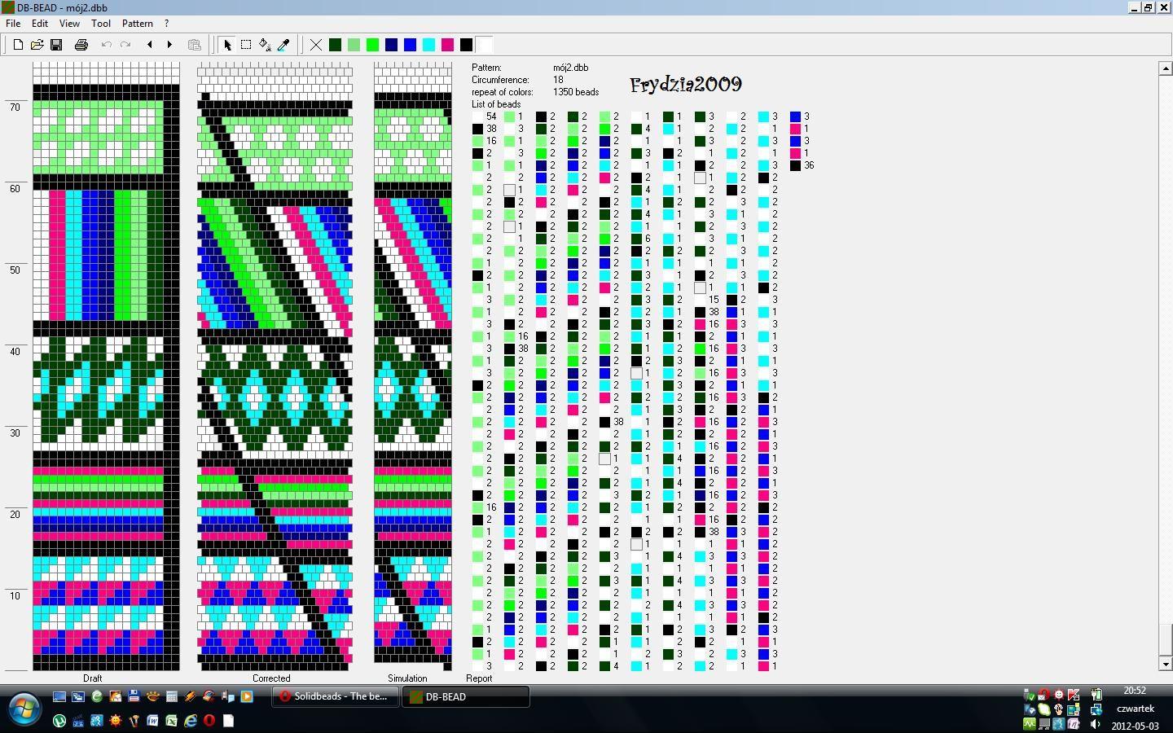Save the pattern with the floppy icon
1173x733 pixels.
point(56,45)
